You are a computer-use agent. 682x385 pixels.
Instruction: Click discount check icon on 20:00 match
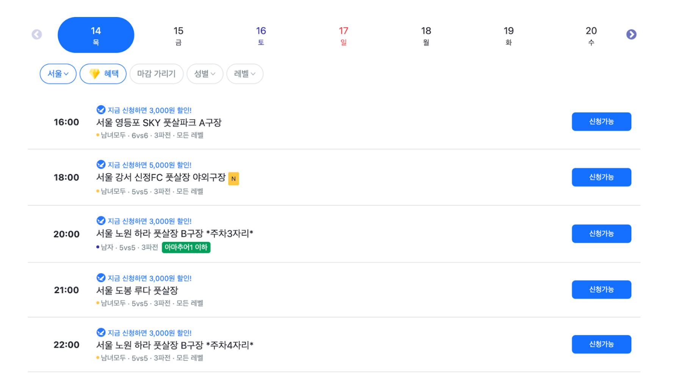pos(101,221)
